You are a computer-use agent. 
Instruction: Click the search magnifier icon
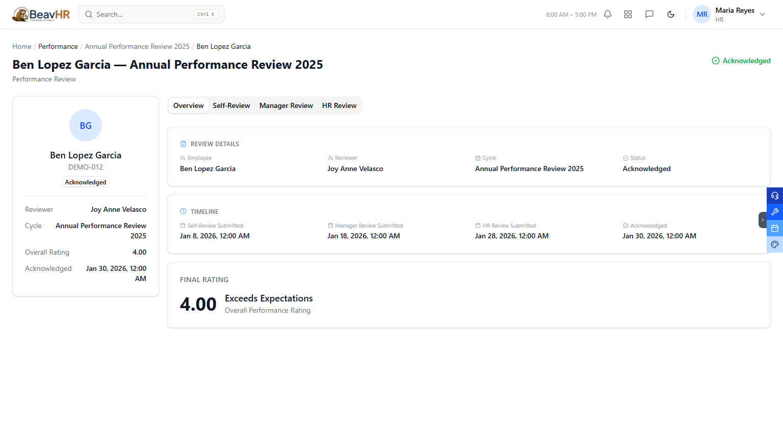89,14
